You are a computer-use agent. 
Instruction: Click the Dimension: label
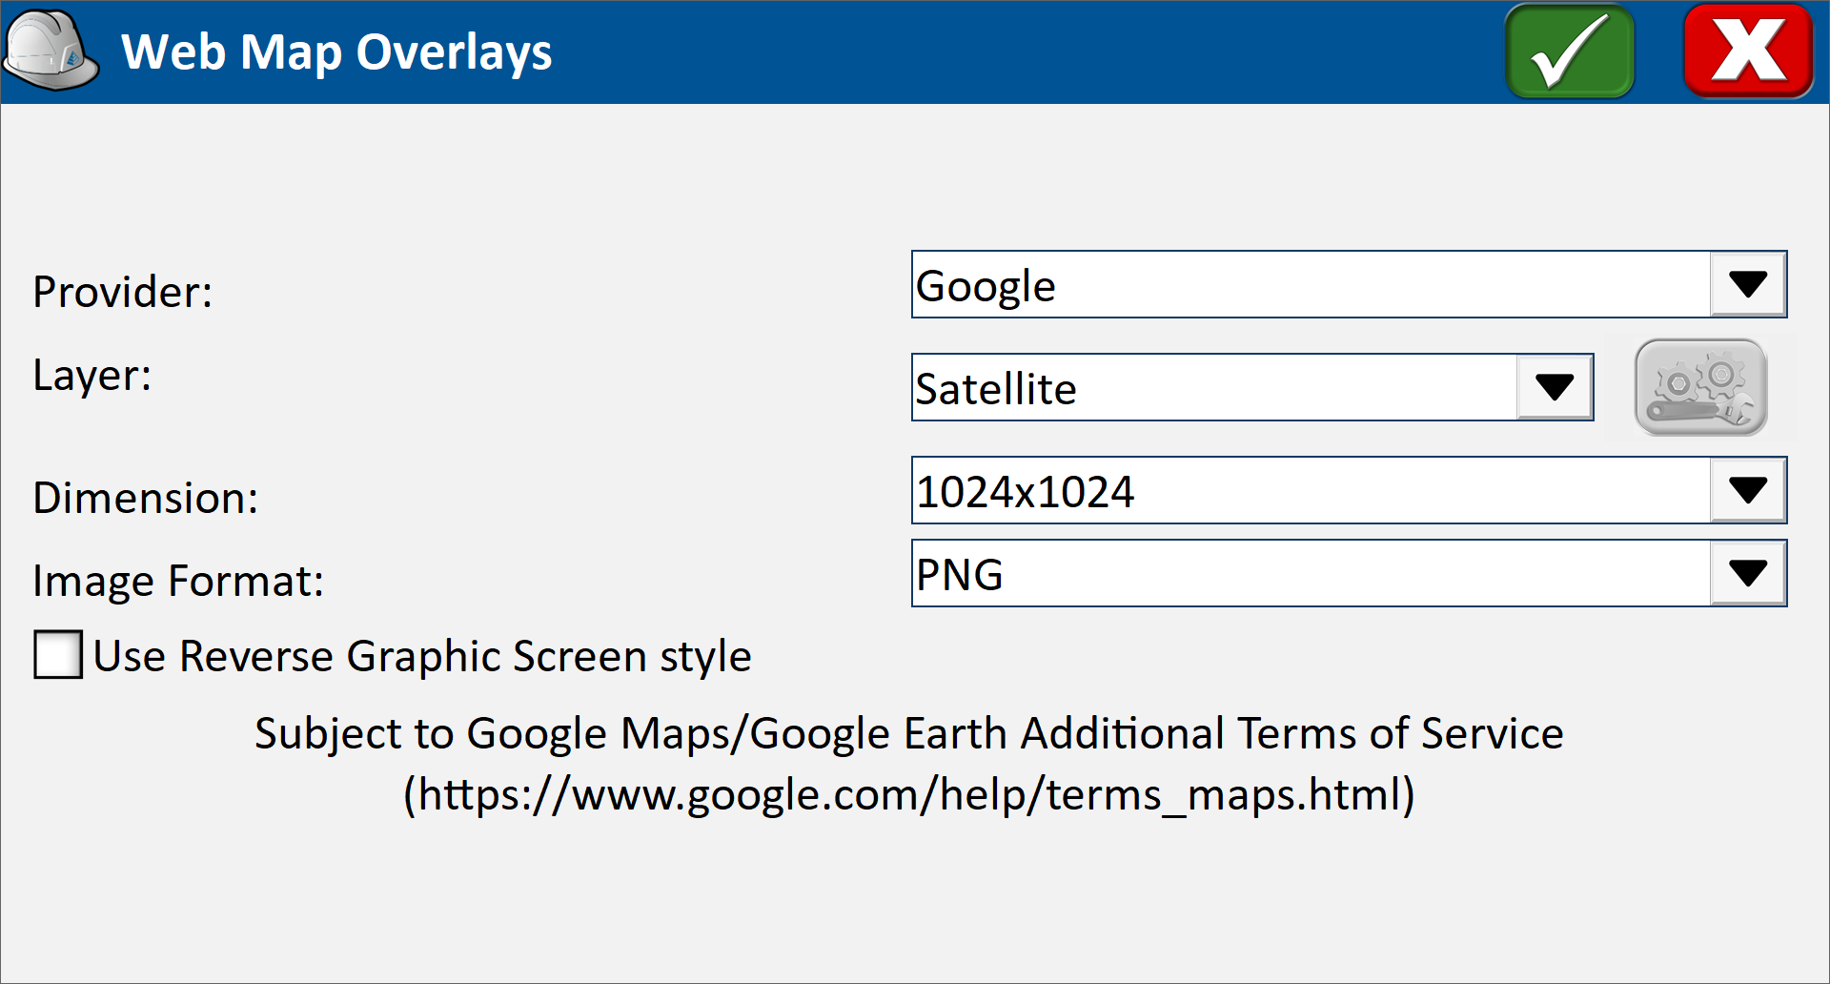tap(146, 498)
